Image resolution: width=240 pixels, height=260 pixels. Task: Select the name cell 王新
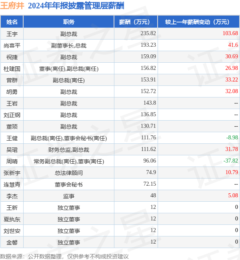pos(12,208)
